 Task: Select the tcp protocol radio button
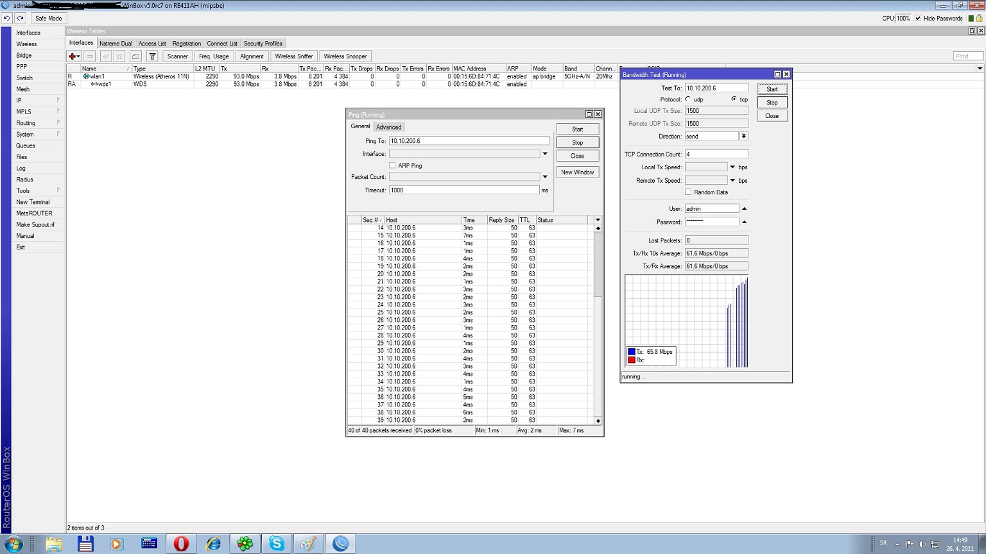click(x=734, y=99)
